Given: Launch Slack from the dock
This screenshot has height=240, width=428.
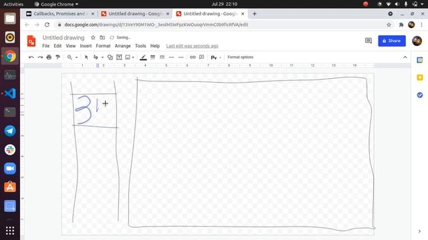Looking at the screenshot, I should [10, 149].
